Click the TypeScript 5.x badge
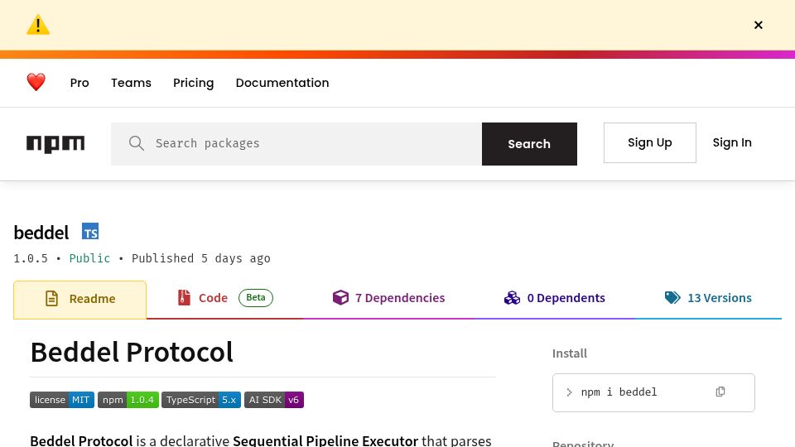Viewport: 795px width, 447px height. [x=200, y=400]
